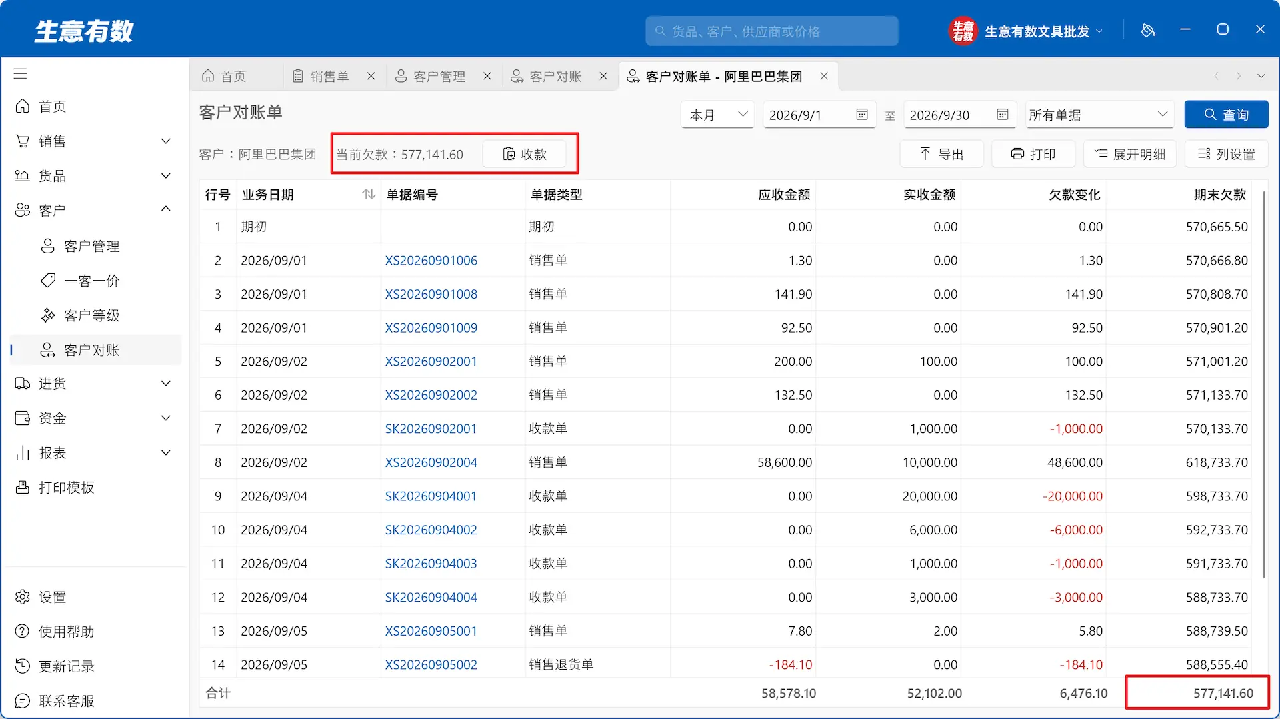The image size is (1280, 719).
Task: Open the 列设置 column settings
Action: click(x=1226, y=154)
